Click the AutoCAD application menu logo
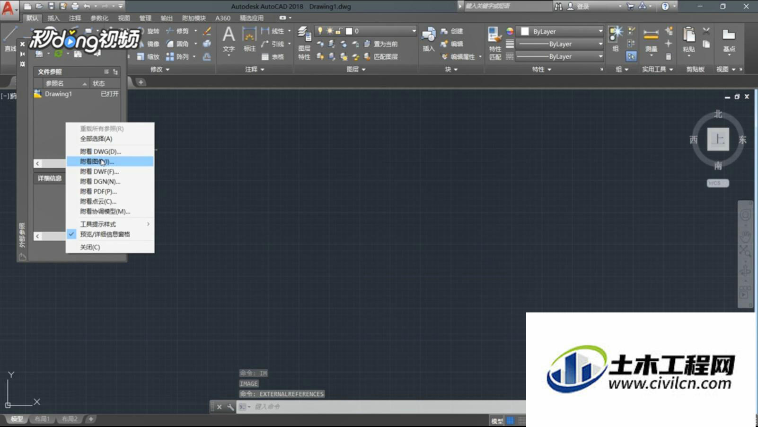Screen dimensions: 758x427 [x=8, y=9]
